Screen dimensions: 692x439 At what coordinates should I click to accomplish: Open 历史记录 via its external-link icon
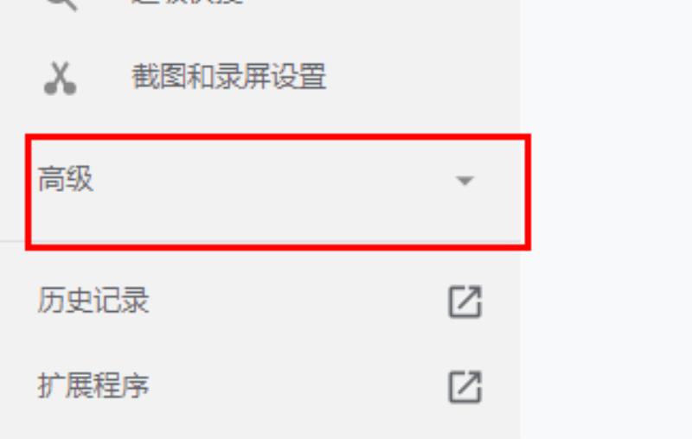465,302
